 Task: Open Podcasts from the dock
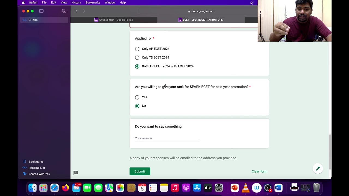(x=186, y=188)
